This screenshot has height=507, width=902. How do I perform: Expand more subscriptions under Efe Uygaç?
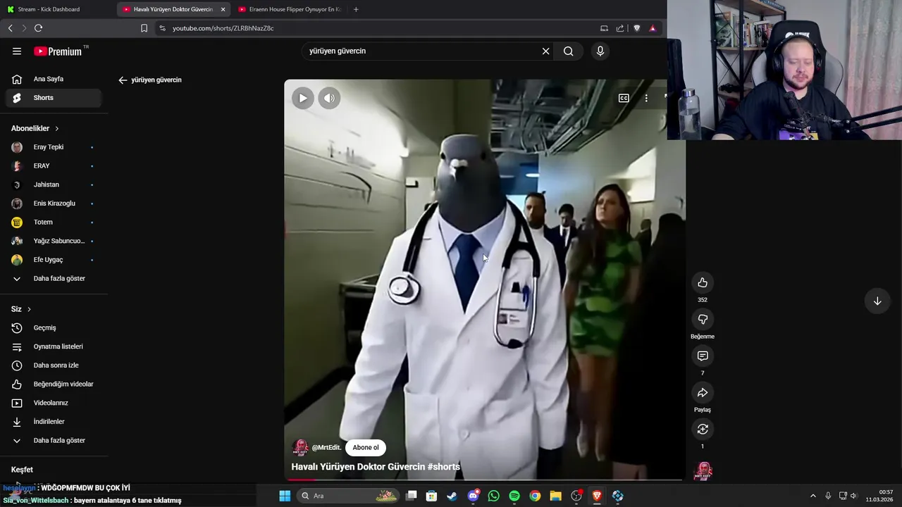coord(53,279)
